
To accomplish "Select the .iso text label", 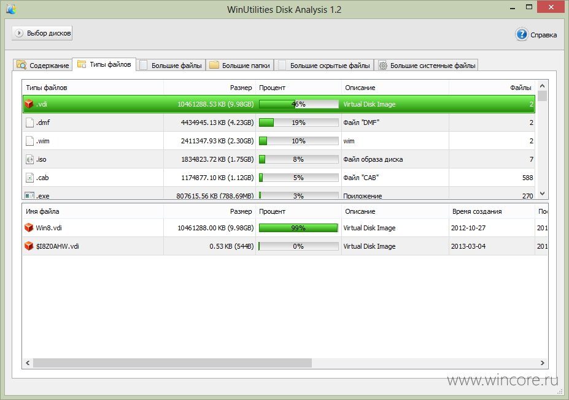I will tap(41, 159).
